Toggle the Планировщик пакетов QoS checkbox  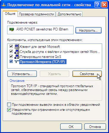coord(11,56)
